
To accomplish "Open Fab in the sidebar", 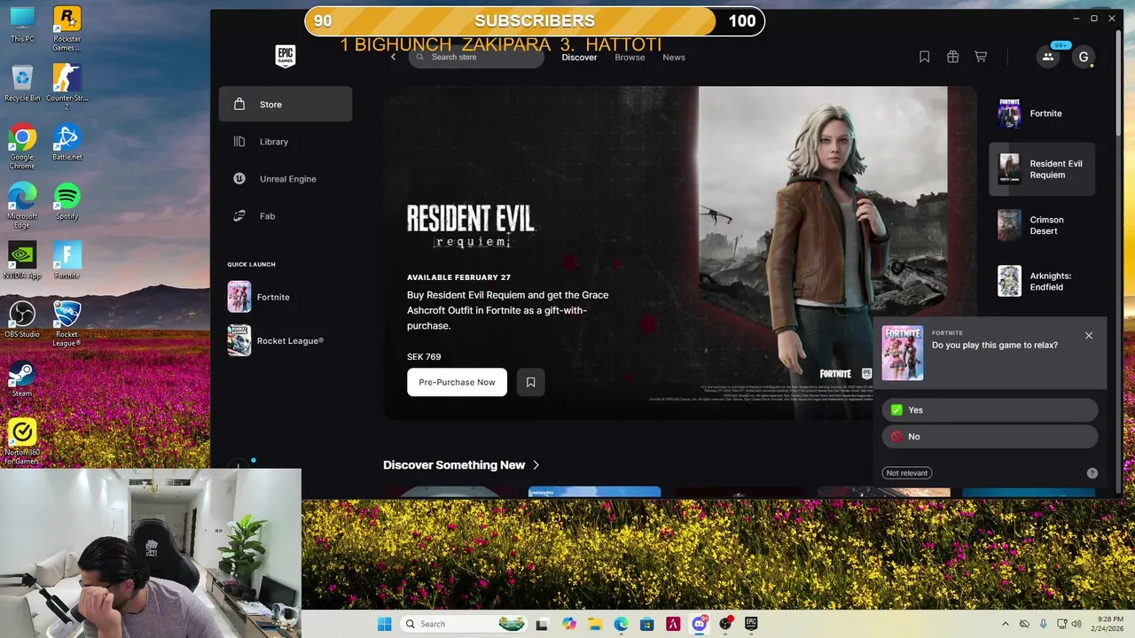I will click(286, 215).
